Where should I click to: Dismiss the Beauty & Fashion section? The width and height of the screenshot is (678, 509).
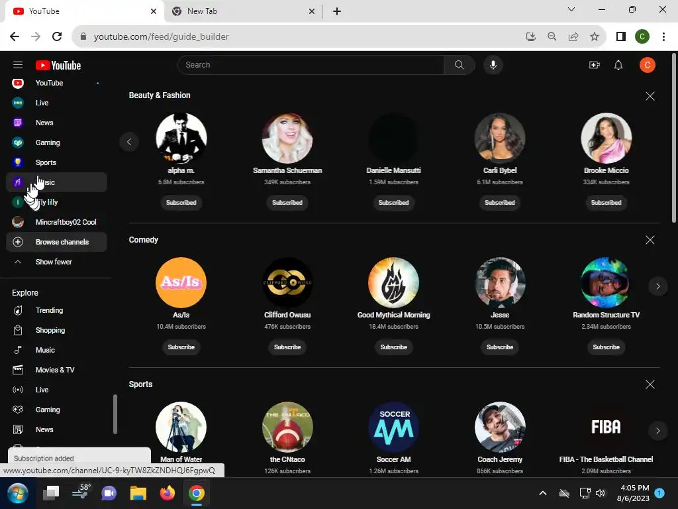(650, 96)
